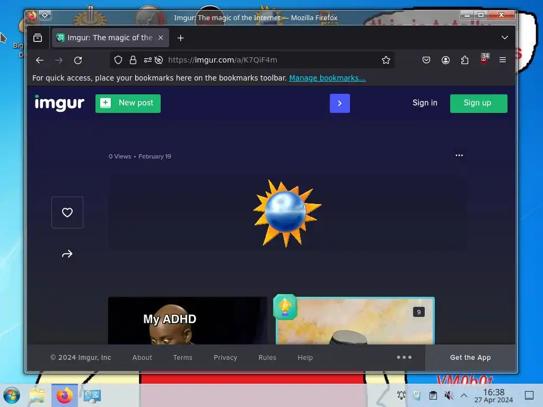543x407 pixels.
Task: Open the About footer link
Action: pos(142,358)
